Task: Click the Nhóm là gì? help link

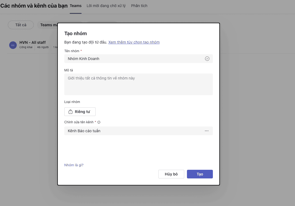Action: (74, 165)
